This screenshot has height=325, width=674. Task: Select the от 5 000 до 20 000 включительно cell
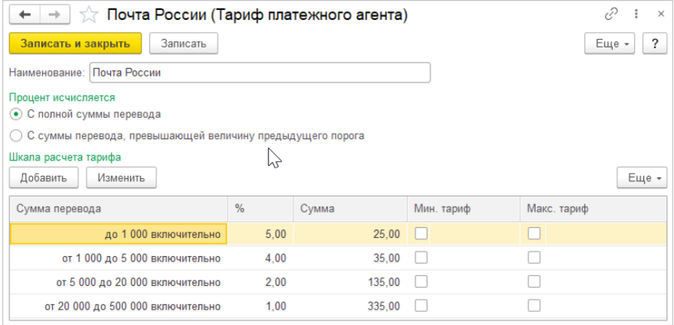[119, 282]
